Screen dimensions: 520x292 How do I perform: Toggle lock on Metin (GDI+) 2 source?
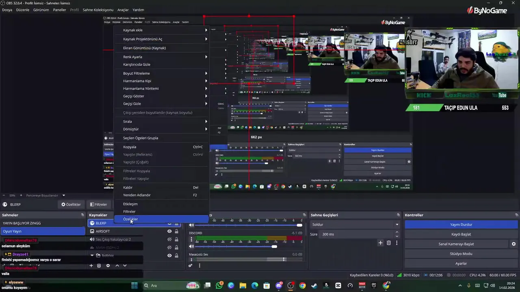coord(176,247)
